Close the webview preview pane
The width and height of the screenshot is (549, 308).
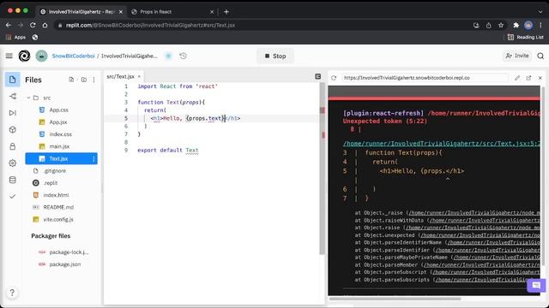540,78
